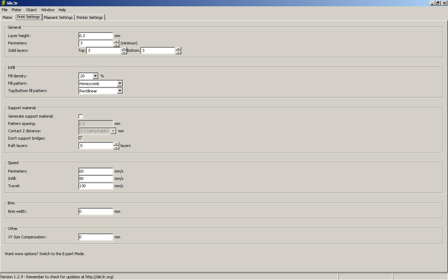Click the Version 1.2.9 status bar message
The height and width of the screenshot is (280, 448).
click(x=57, y=277)
